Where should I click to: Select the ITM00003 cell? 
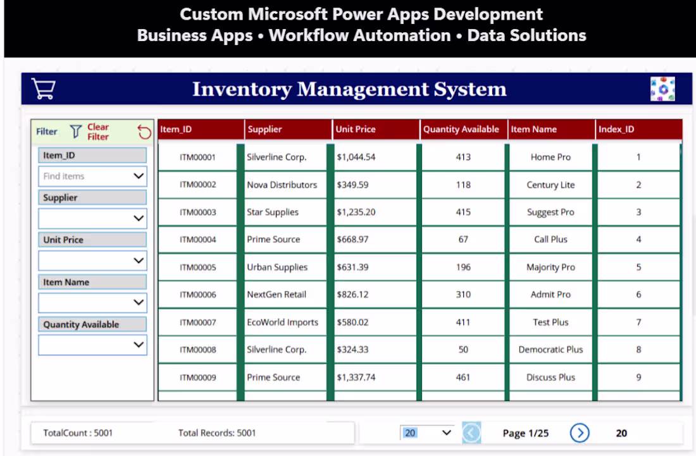pos(197,212)
